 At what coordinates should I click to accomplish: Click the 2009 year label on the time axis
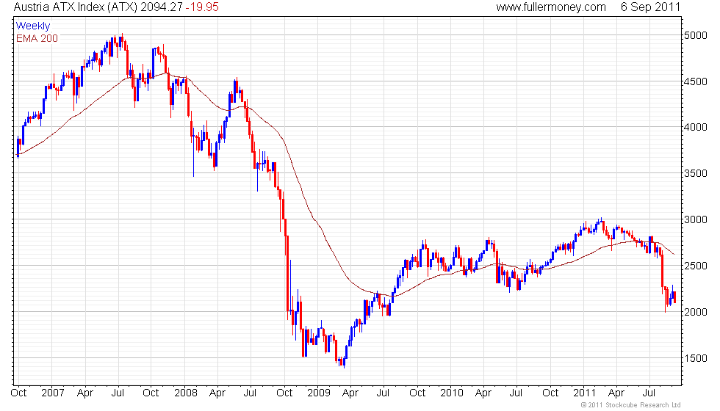point(318,393)
